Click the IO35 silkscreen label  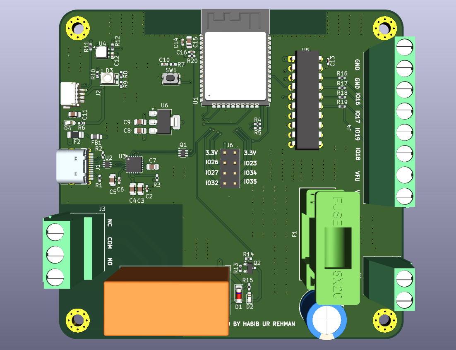(250, 181)
